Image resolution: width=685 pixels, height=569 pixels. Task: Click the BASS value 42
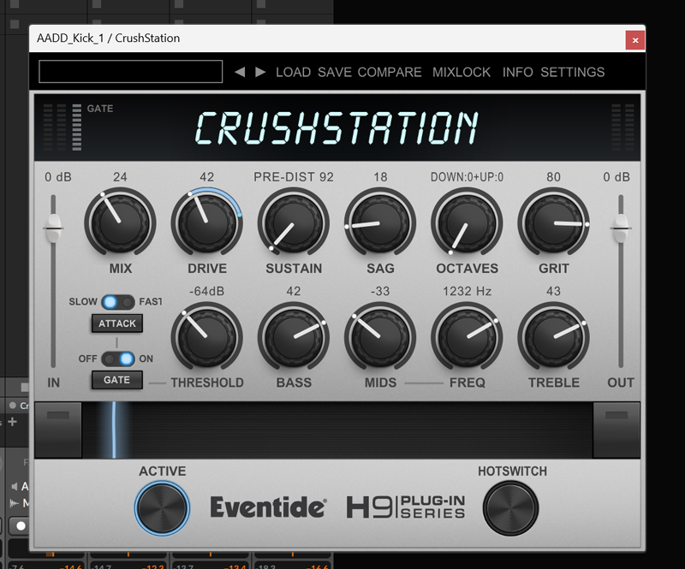(294, 291)
